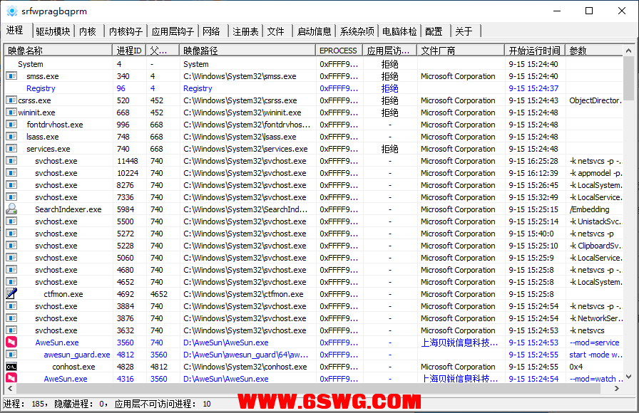The width and height of the screenshot is (639, 413).
Task: Click the icon beside services.exe
Action: pyautogui.click(x=11, y=149)
